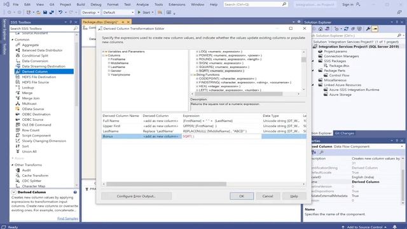
Task: Open Properties component selector dropdown
Action: (402, 146)
